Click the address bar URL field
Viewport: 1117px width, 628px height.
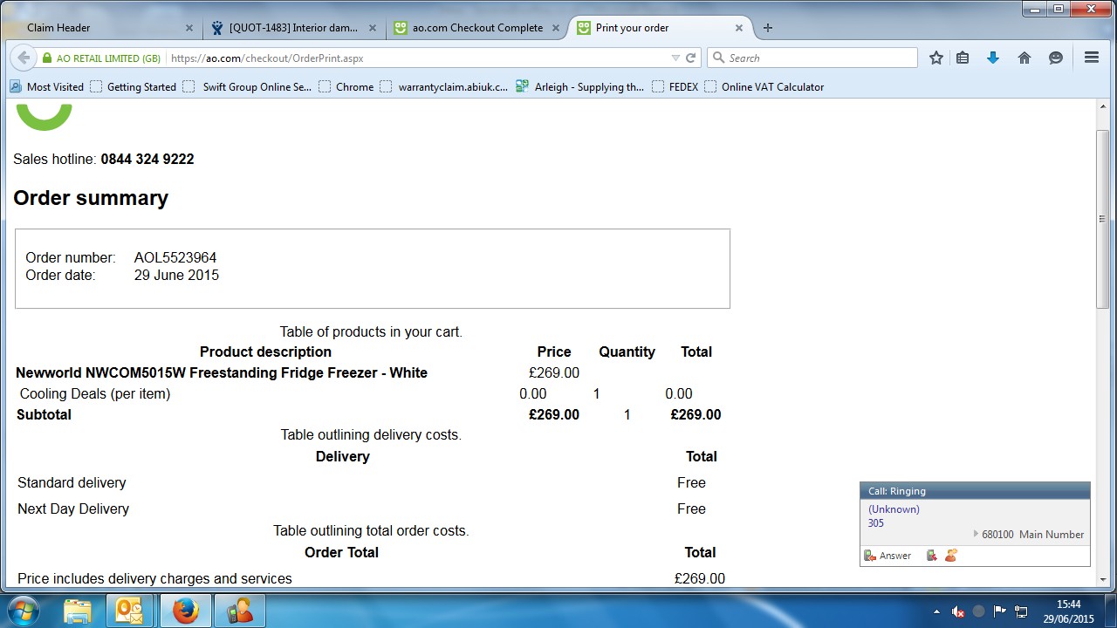(415, 58)
